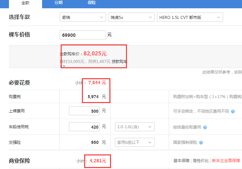Click the 购置附加税 formula description
The height and width of the screenshot is (169, 242).
point(208,97)
